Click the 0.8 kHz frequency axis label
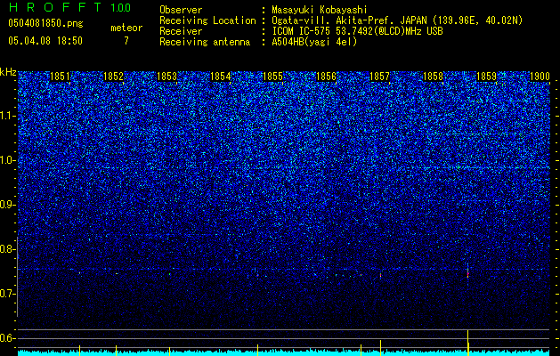The height and width of the screenshot is (356, 560). click(x=8, y=249)
